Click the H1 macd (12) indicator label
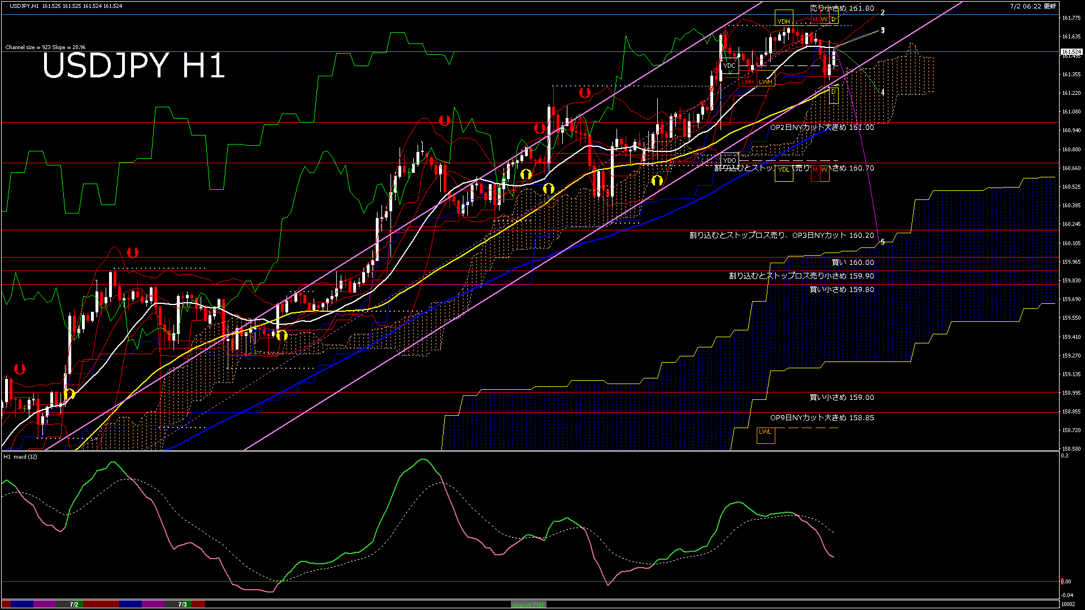The height and width of the screenshot is (610, 1085). tap(20, 456)
